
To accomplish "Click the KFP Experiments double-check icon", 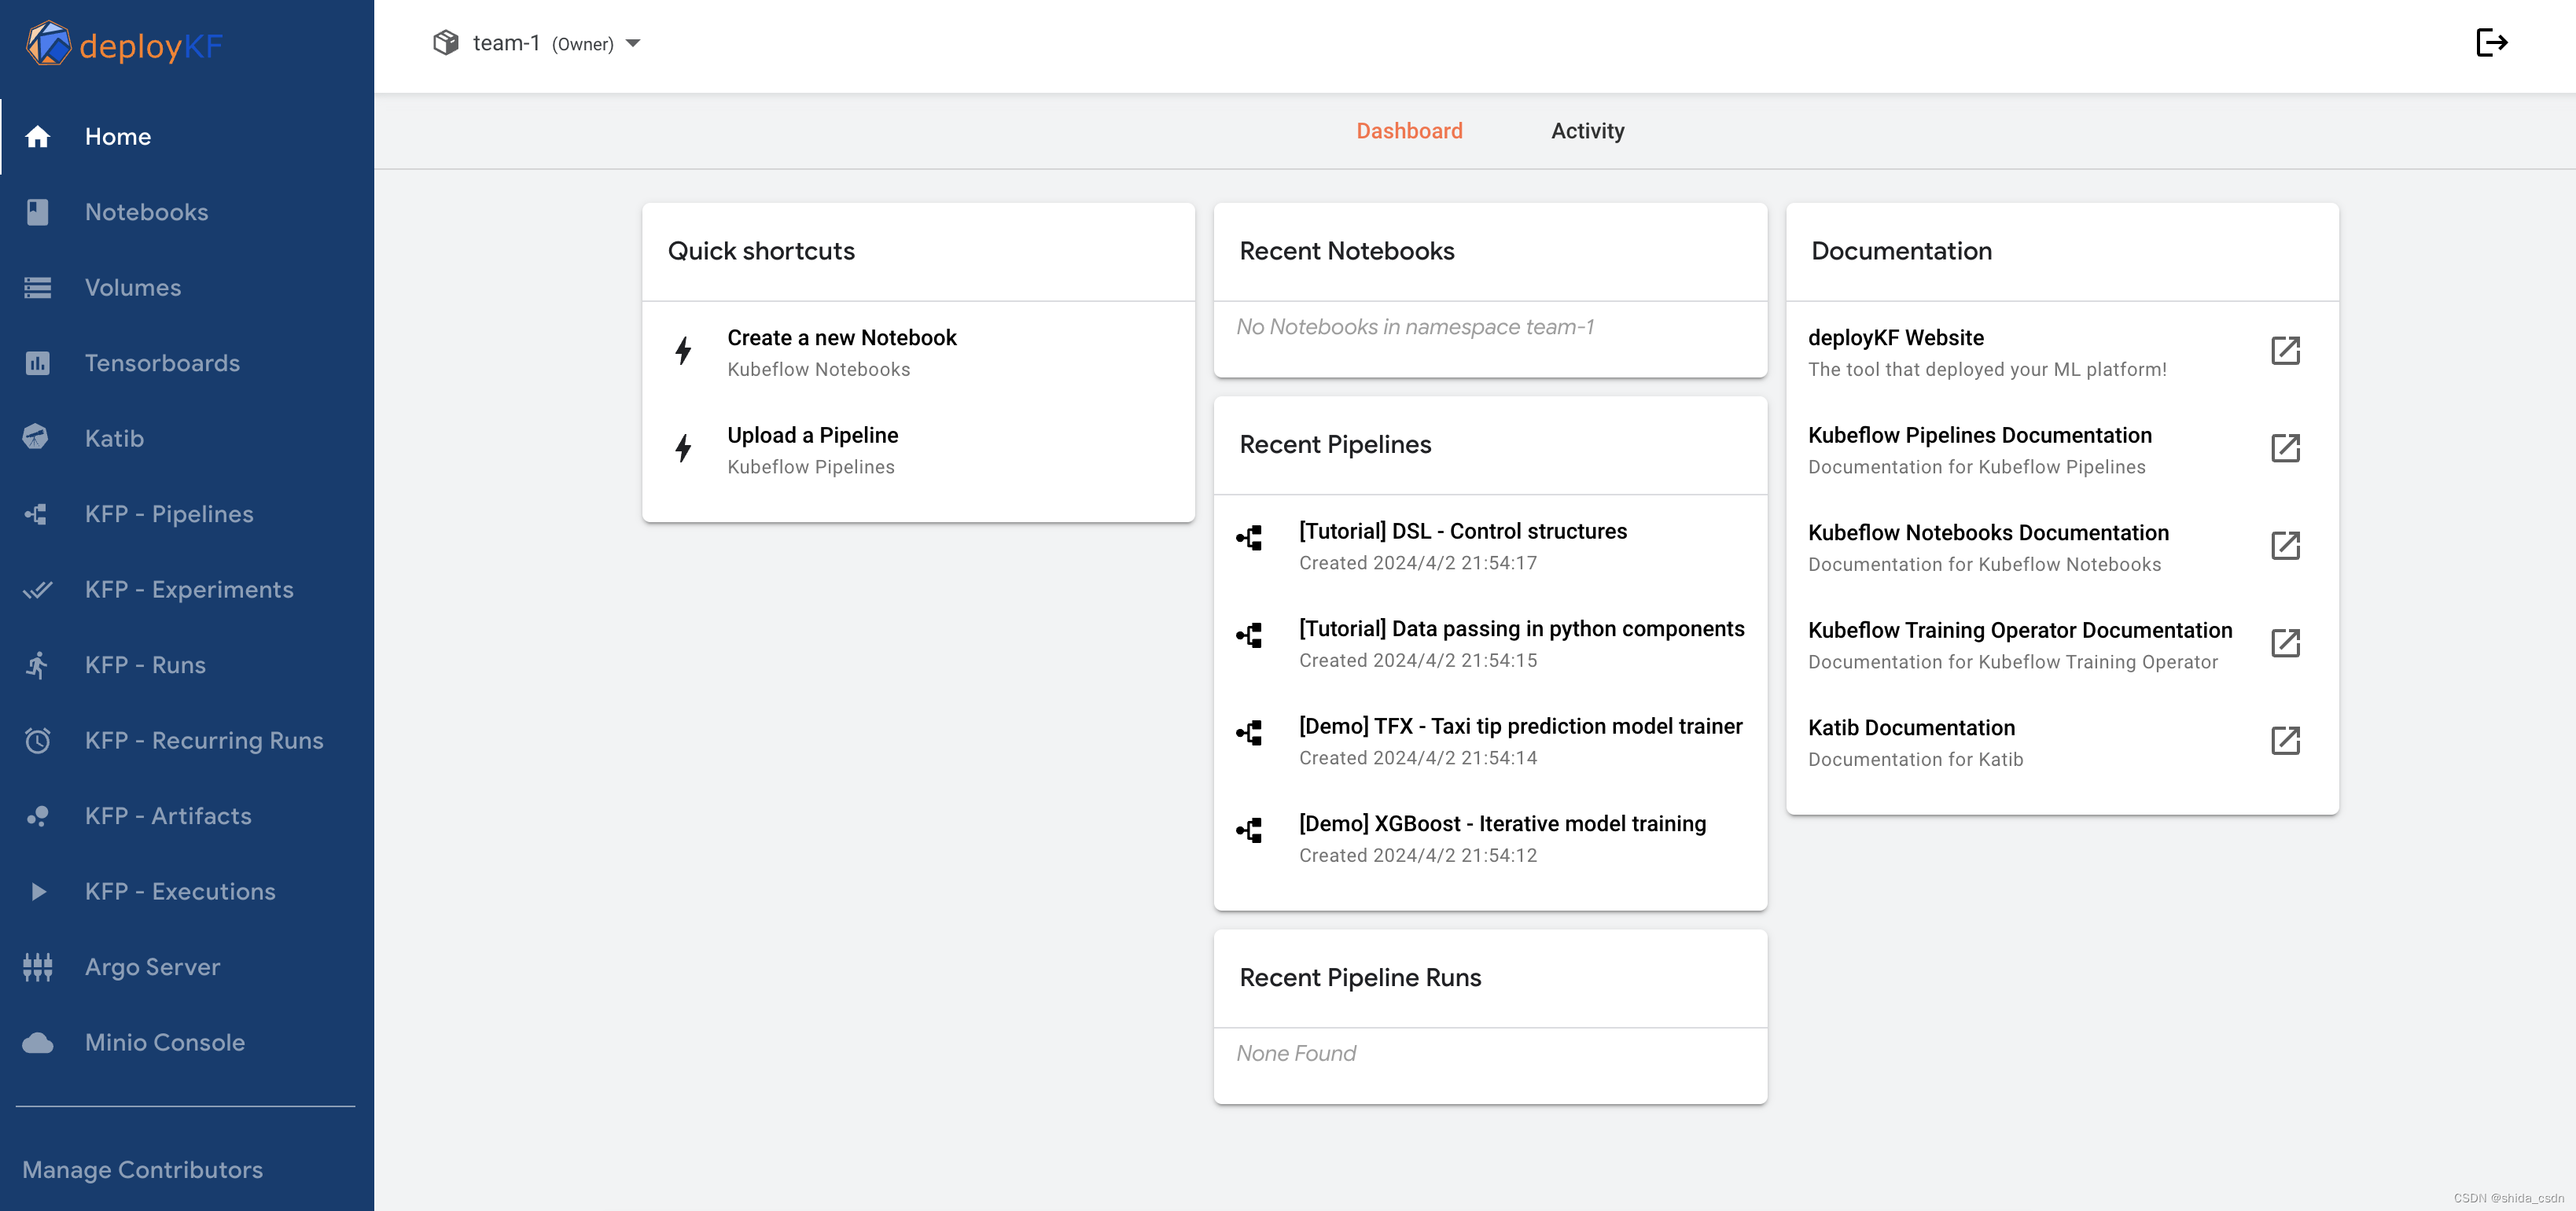I will [38, 590].
